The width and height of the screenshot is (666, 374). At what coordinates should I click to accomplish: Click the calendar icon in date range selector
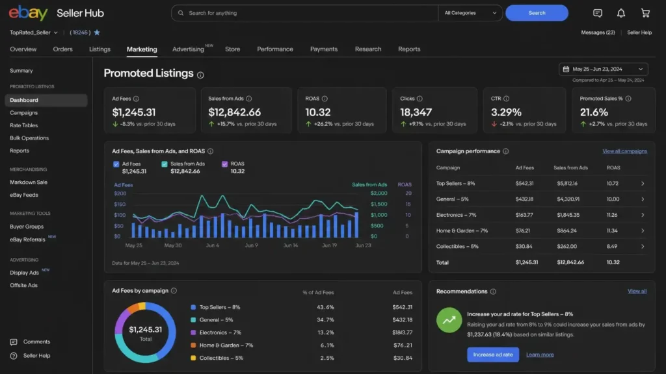tap(566, 69)
